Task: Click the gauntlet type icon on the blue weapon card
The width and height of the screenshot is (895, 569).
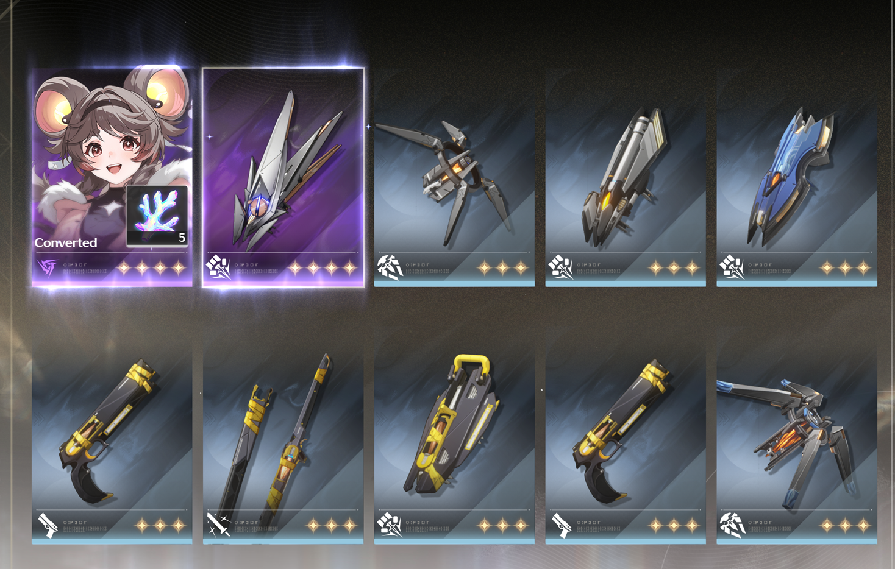Action: [732, 267]
